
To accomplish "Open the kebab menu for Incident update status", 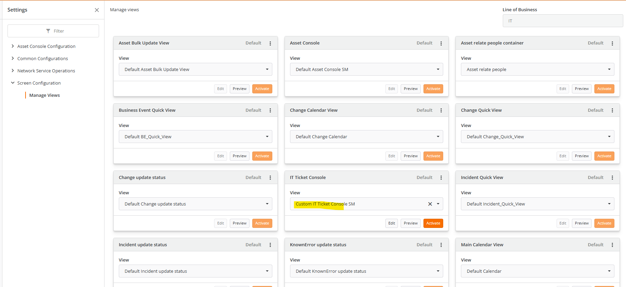I will click(270, 245).
